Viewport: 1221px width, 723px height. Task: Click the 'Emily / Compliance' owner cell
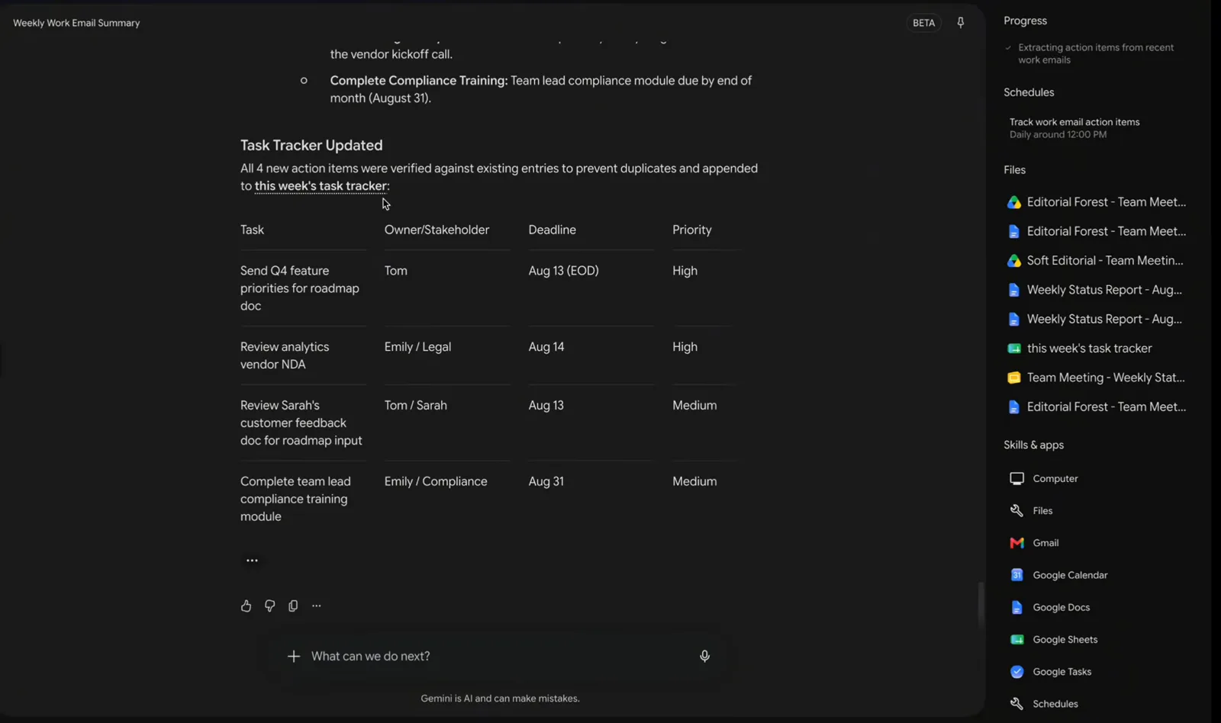(x=436, y=481)
